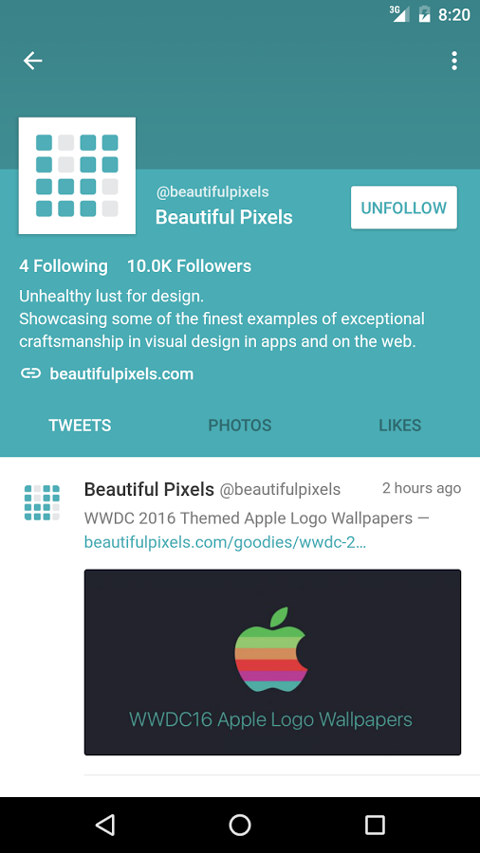Select the @beautifulpixels handle in the tweet
Screen dimensions: 480x853
280,490
